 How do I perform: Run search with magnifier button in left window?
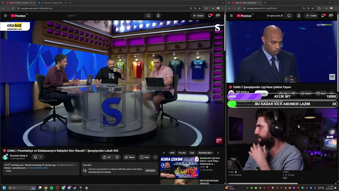[148, 16]
